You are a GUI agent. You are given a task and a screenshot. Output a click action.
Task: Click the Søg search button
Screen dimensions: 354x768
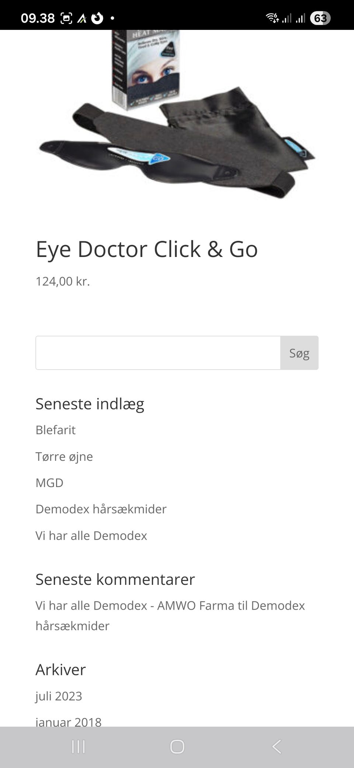tap(299, 353)
